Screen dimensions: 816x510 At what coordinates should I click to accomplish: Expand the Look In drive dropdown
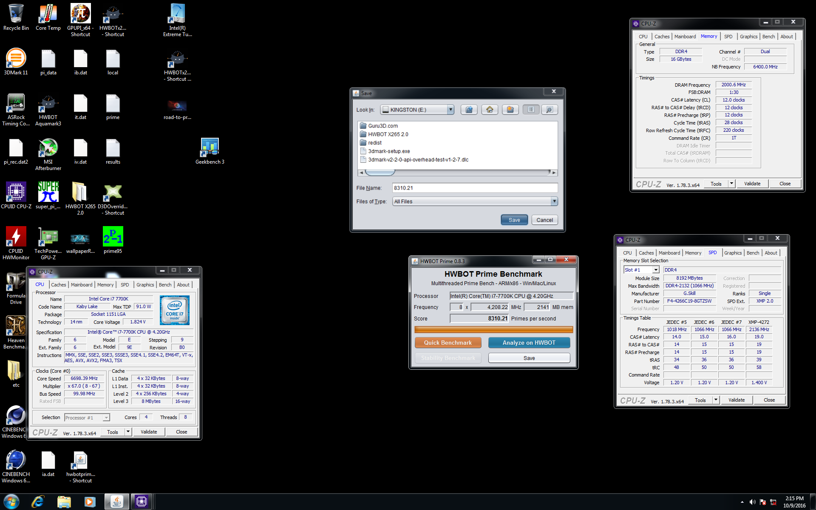(x=450, y=110)
